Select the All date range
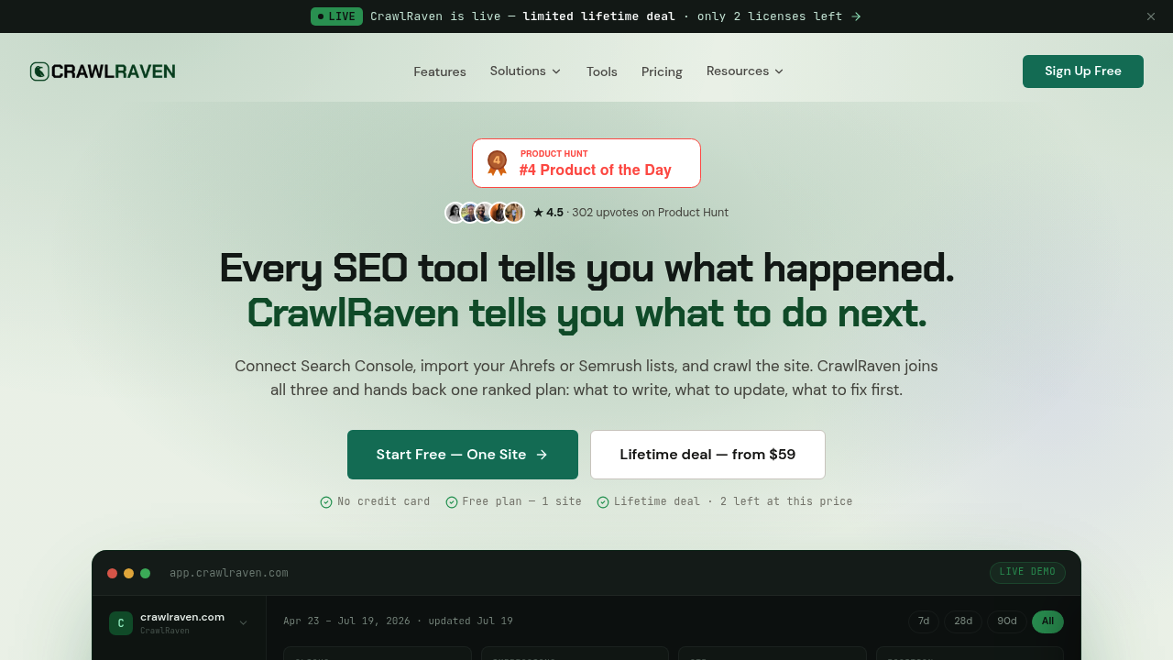1173x660 pixels. (1047, 621)
